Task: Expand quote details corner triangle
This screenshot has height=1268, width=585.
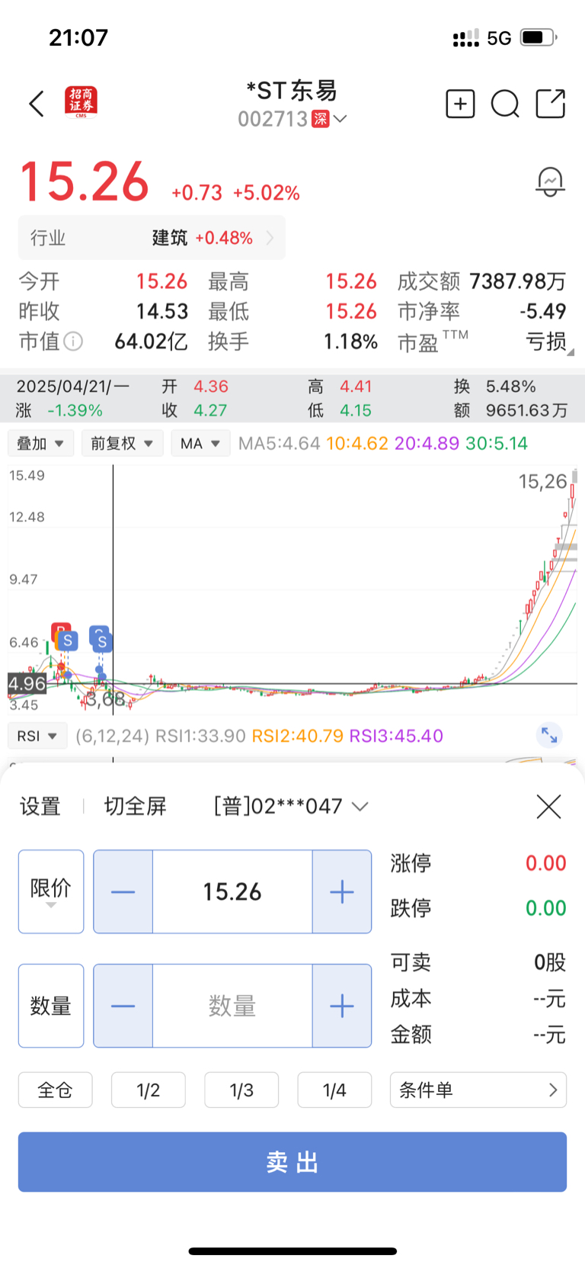Action: point(571,352)
